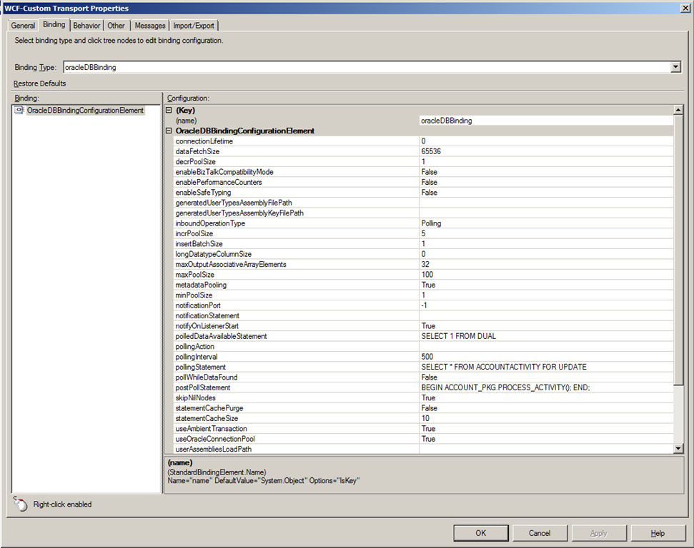Click the statementCachePurge value False
Image resolution: width=694 pixels, height=548 pixels.
(546, 408)
